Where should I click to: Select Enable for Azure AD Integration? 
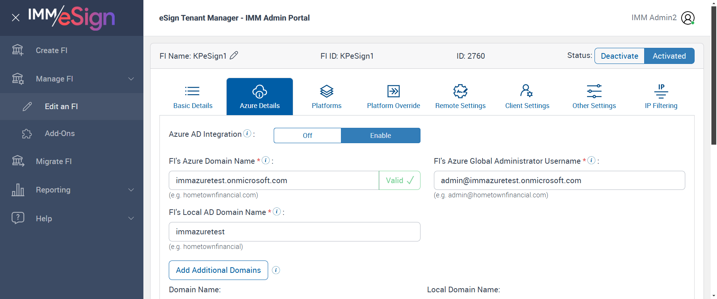point(381,135)
